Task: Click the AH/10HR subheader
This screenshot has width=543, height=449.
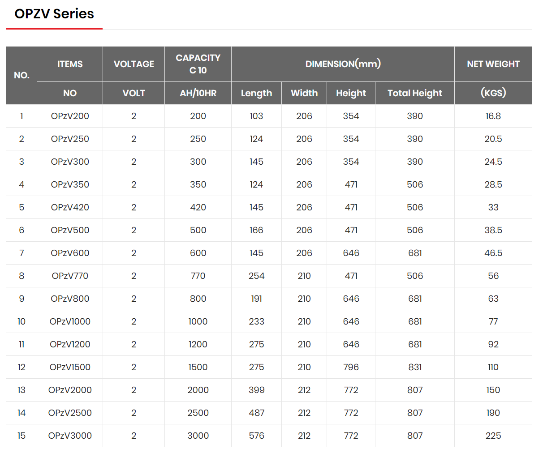Action: (x=198, y=93)
